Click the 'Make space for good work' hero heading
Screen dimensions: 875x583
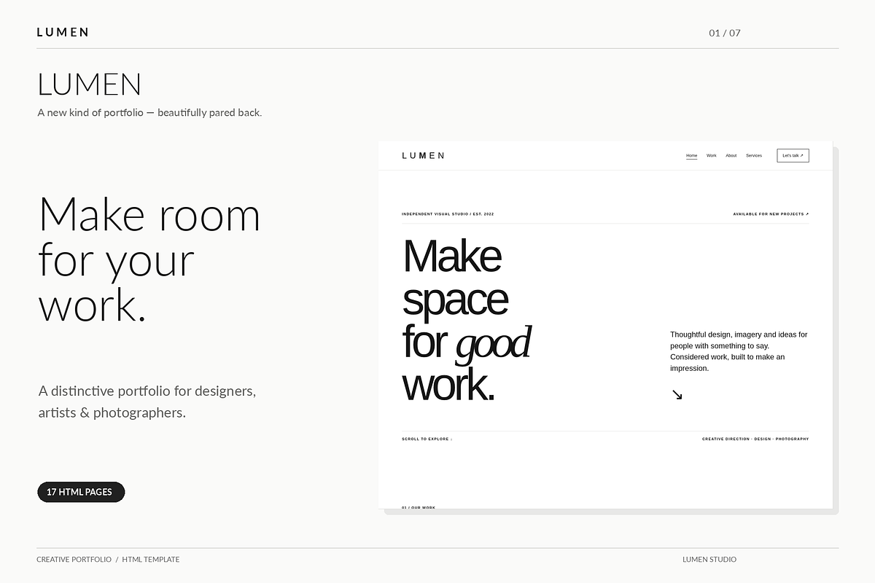(466, 320)
